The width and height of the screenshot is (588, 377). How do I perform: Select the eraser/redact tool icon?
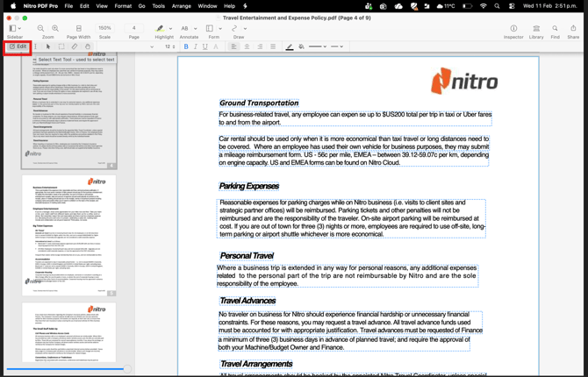click(x=75, y=46)
